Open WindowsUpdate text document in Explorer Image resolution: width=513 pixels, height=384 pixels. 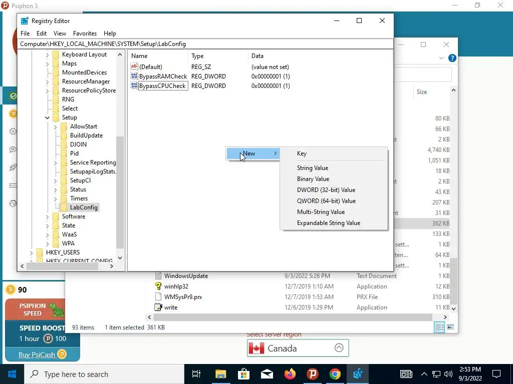click(x=186, y=276)
